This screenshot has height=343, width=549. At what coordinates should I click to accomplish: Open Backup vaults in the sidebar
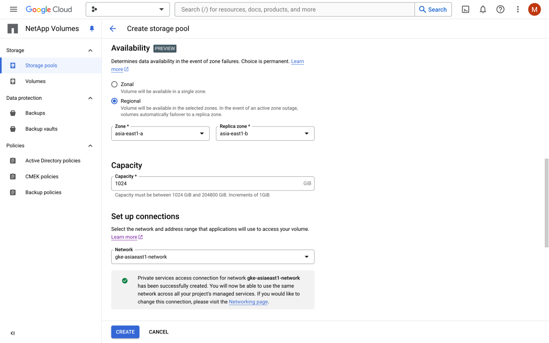click(41, 129)
